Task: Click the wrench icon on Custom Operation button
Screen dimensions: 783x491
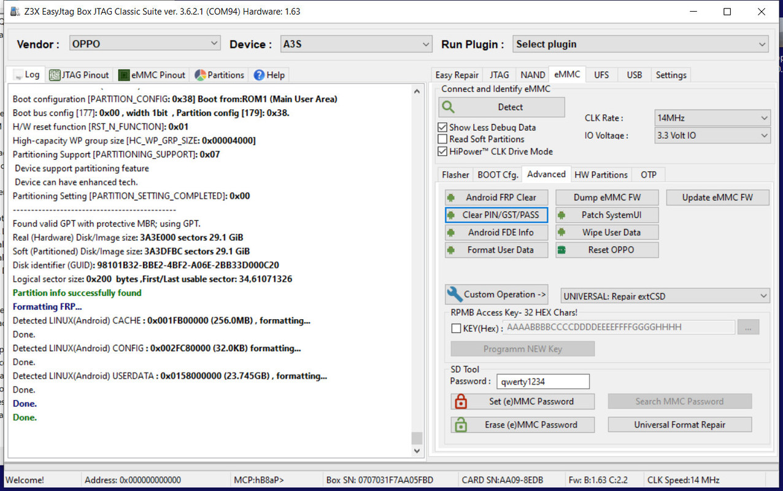Action: pos(455,294)
